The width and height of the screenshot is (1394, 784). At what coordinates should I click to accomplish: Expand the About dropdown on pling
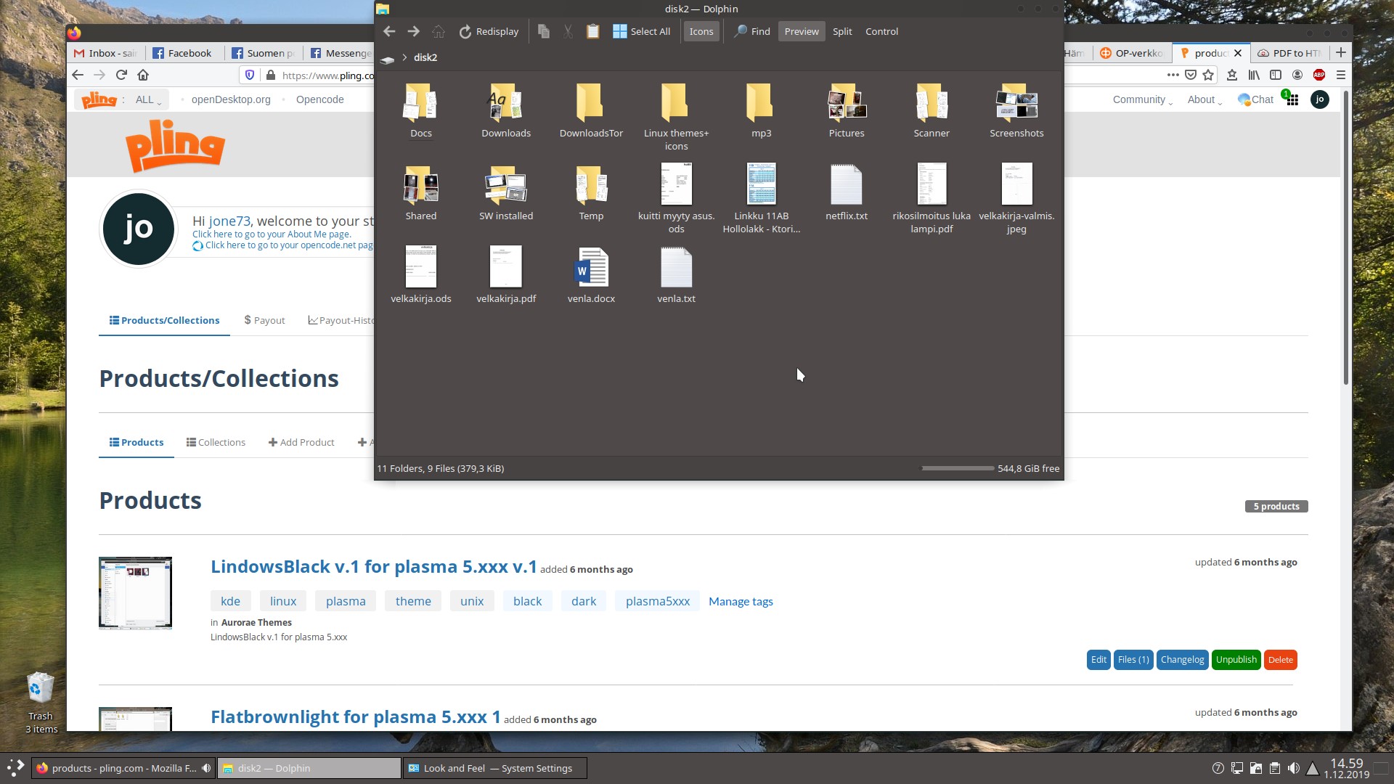1205,99
